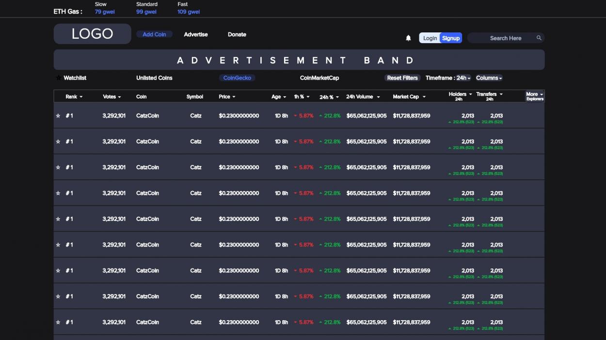Expand the Columns dropdown
The image size is (606, 340).
pyautogui.click(x=489, y=78)
